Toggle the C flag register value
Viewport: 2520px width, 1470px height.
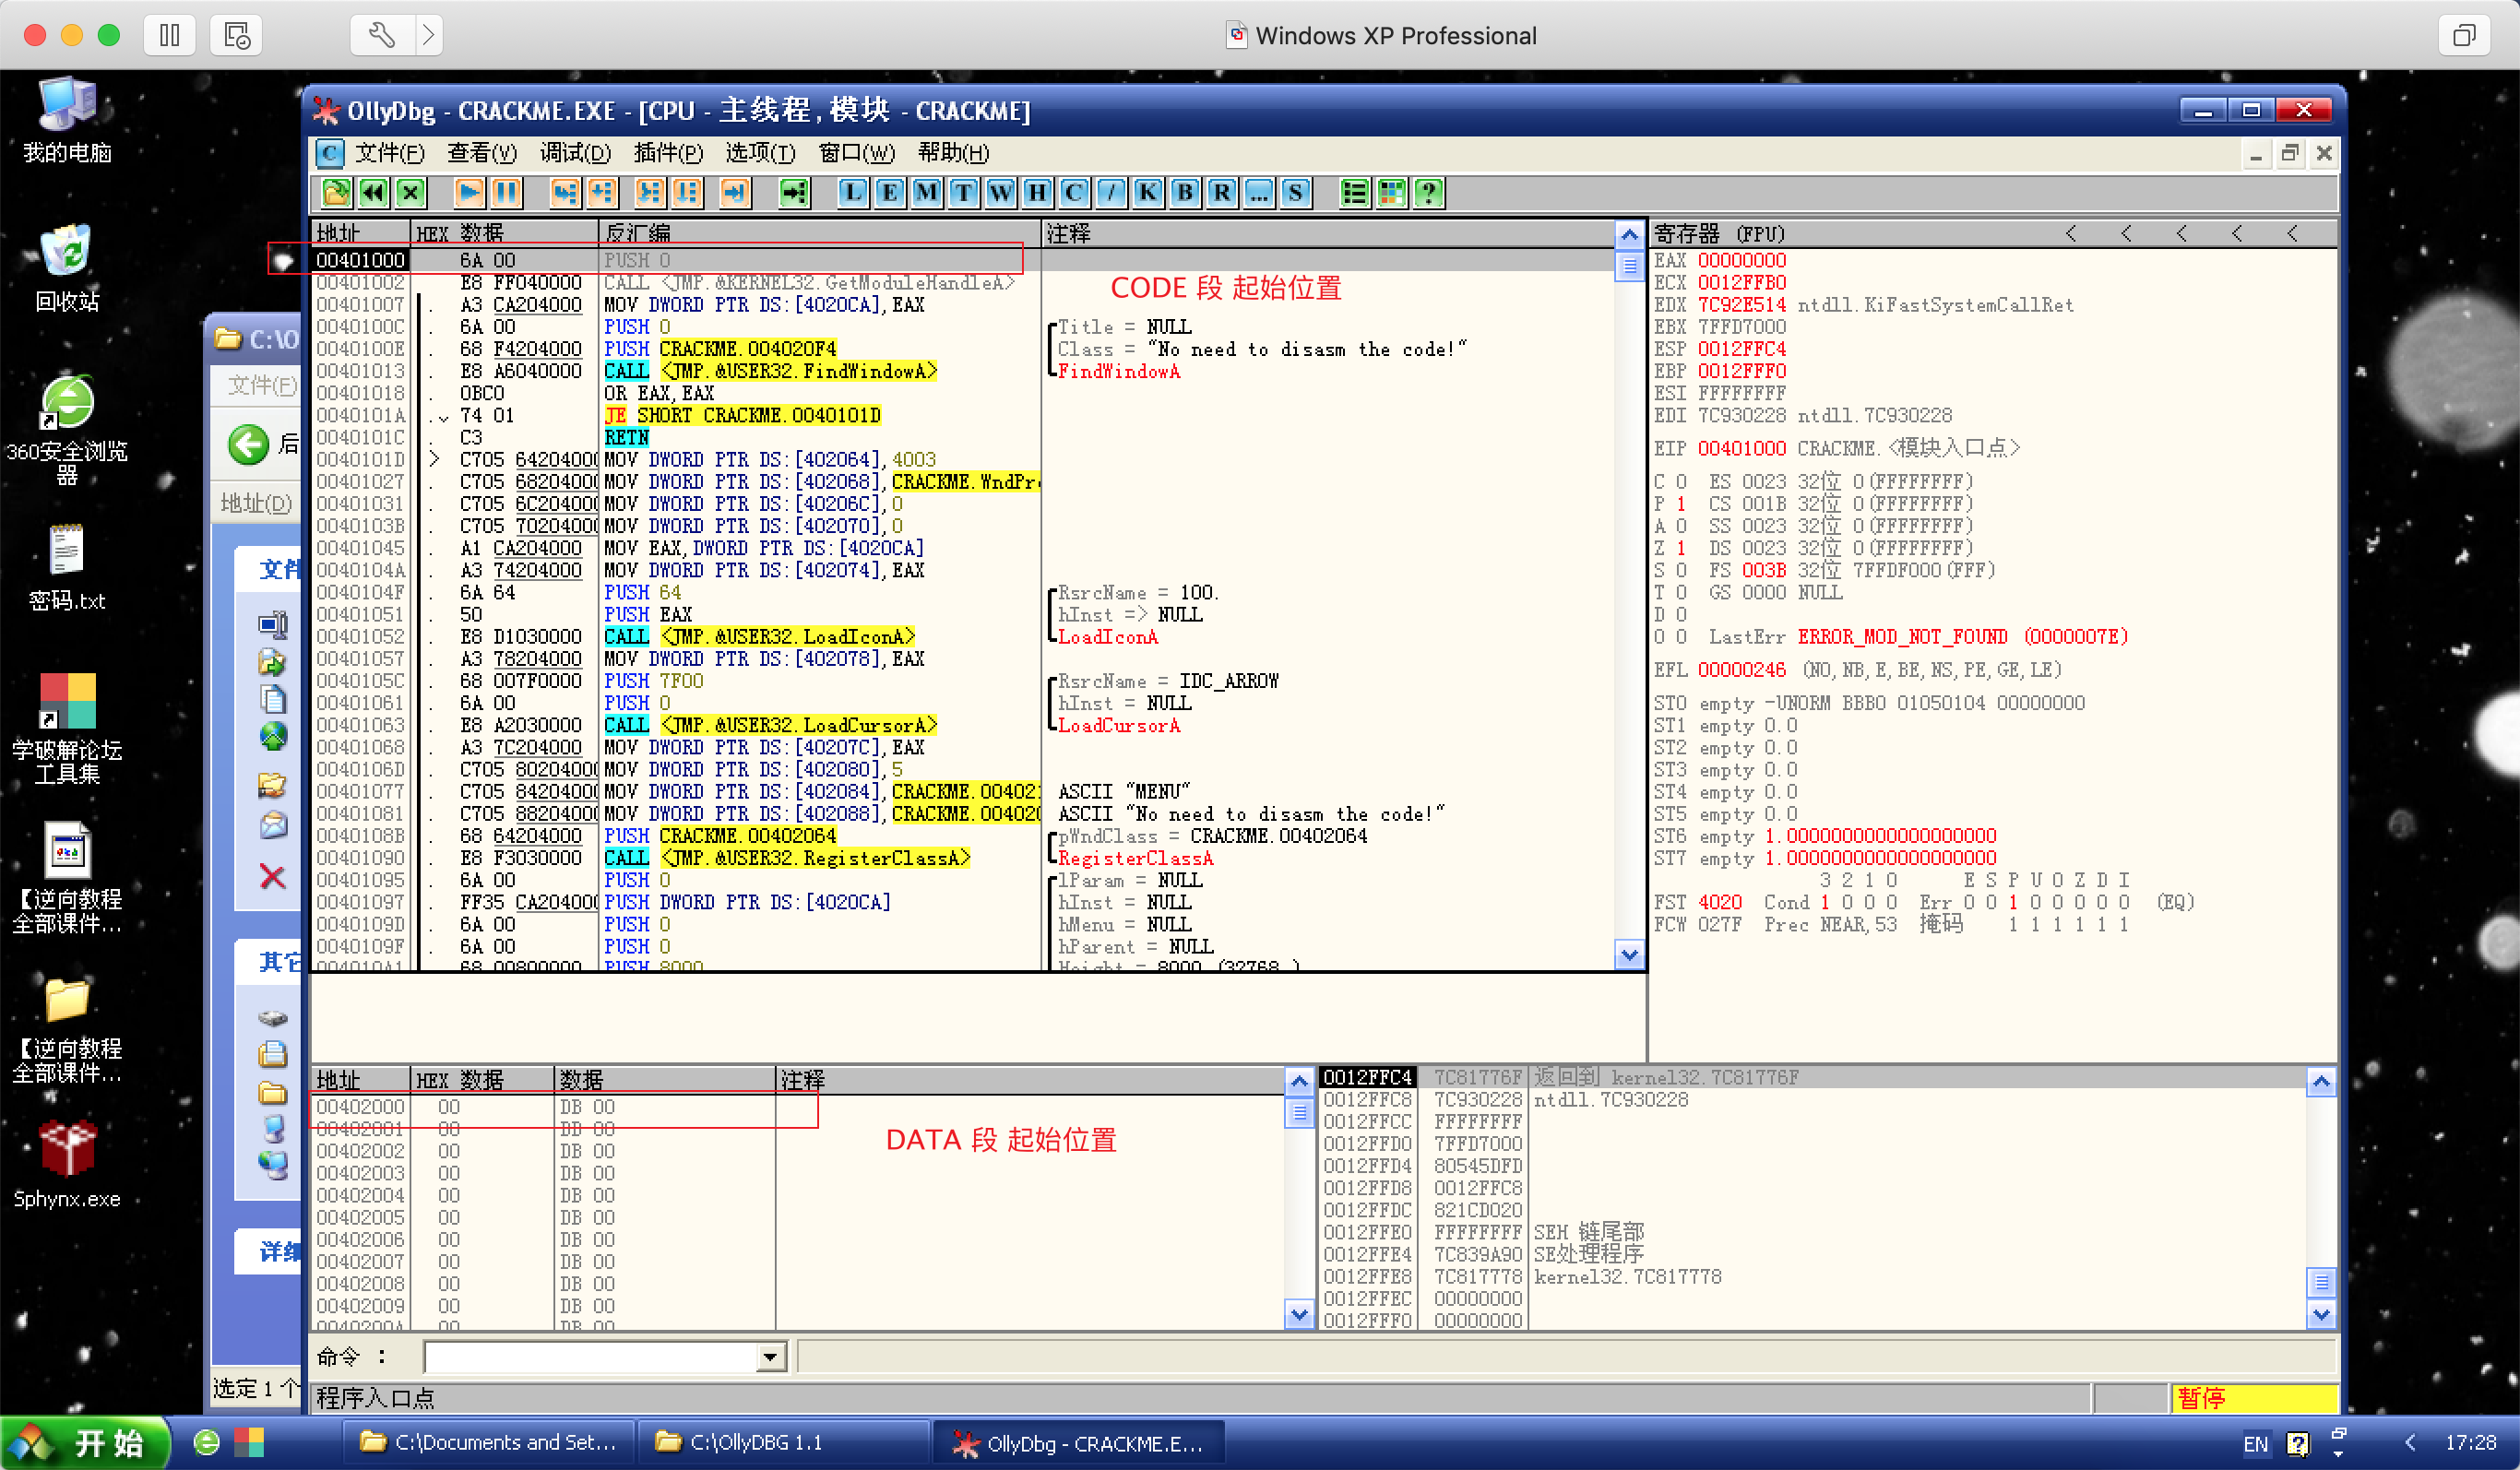click(1681, 482)
